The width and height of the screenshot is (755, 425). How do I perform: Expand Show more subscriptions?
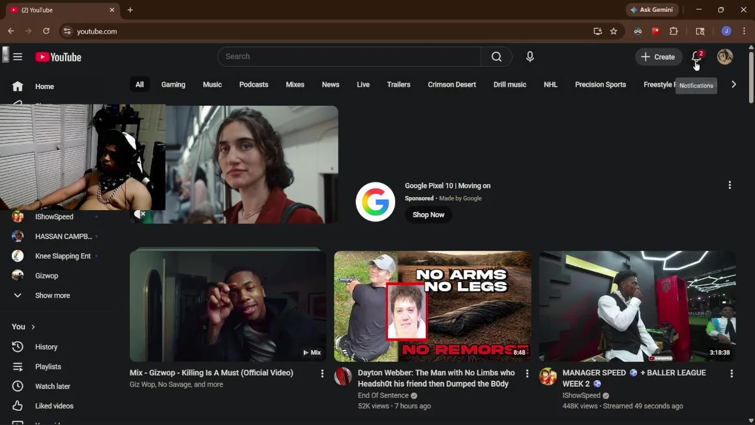[x=52, y=295]
